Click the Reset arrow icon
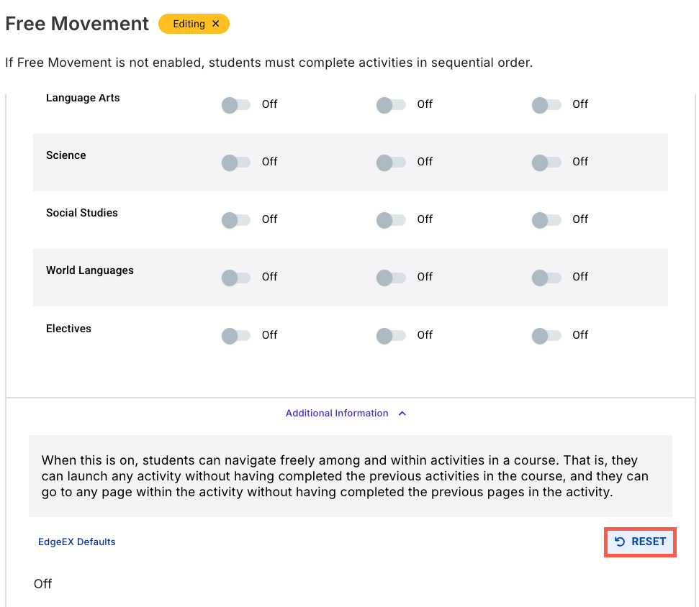 620,542
